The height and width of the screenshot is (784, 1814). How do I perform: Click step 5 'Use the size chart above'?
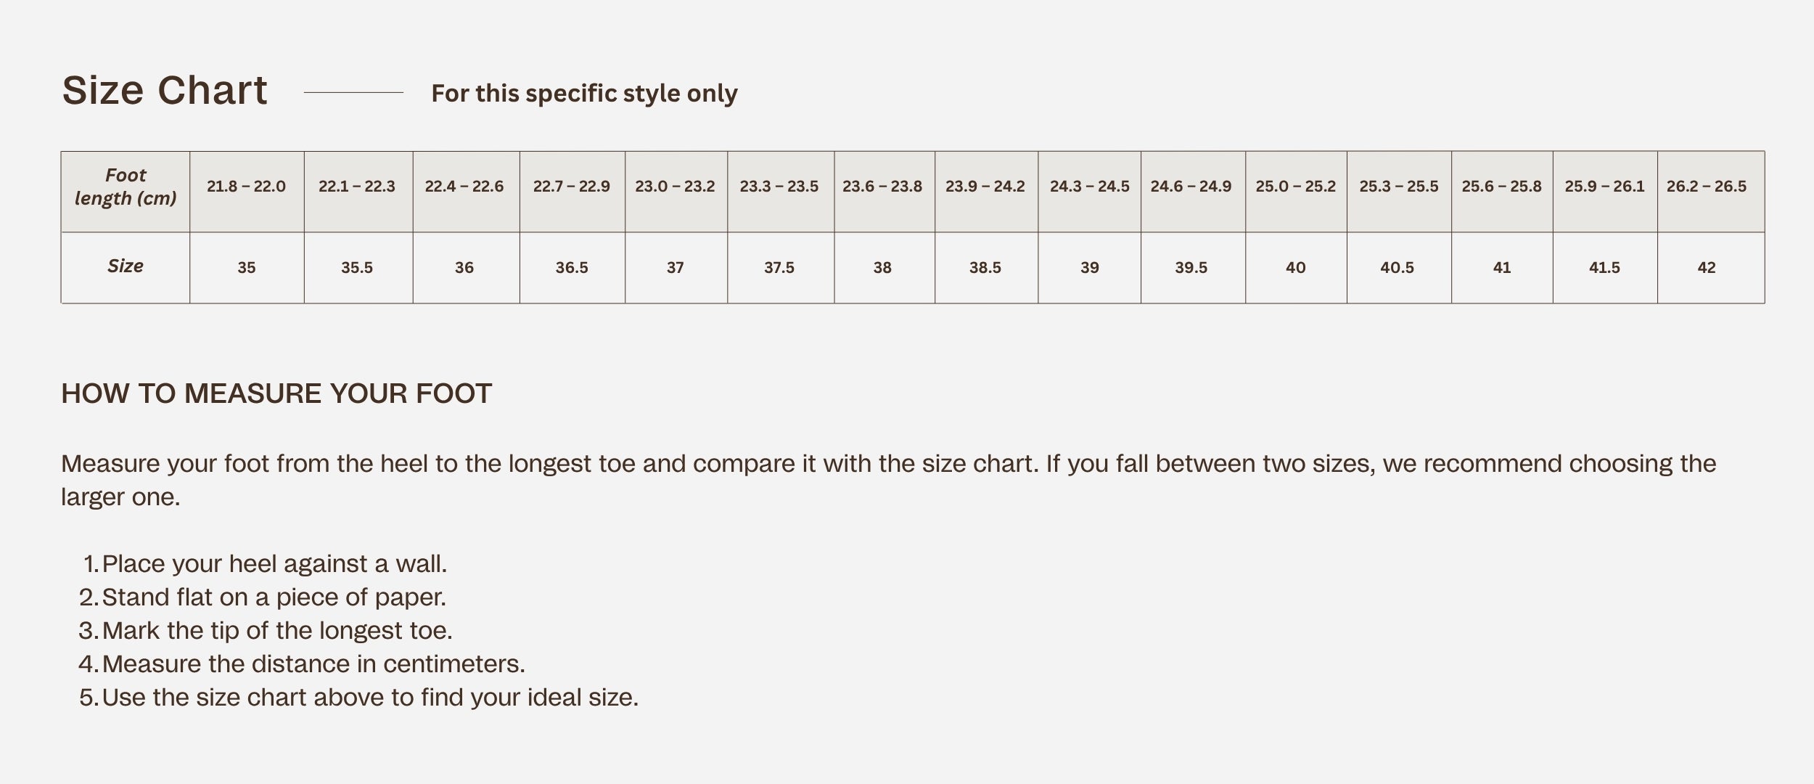(370, 698)
